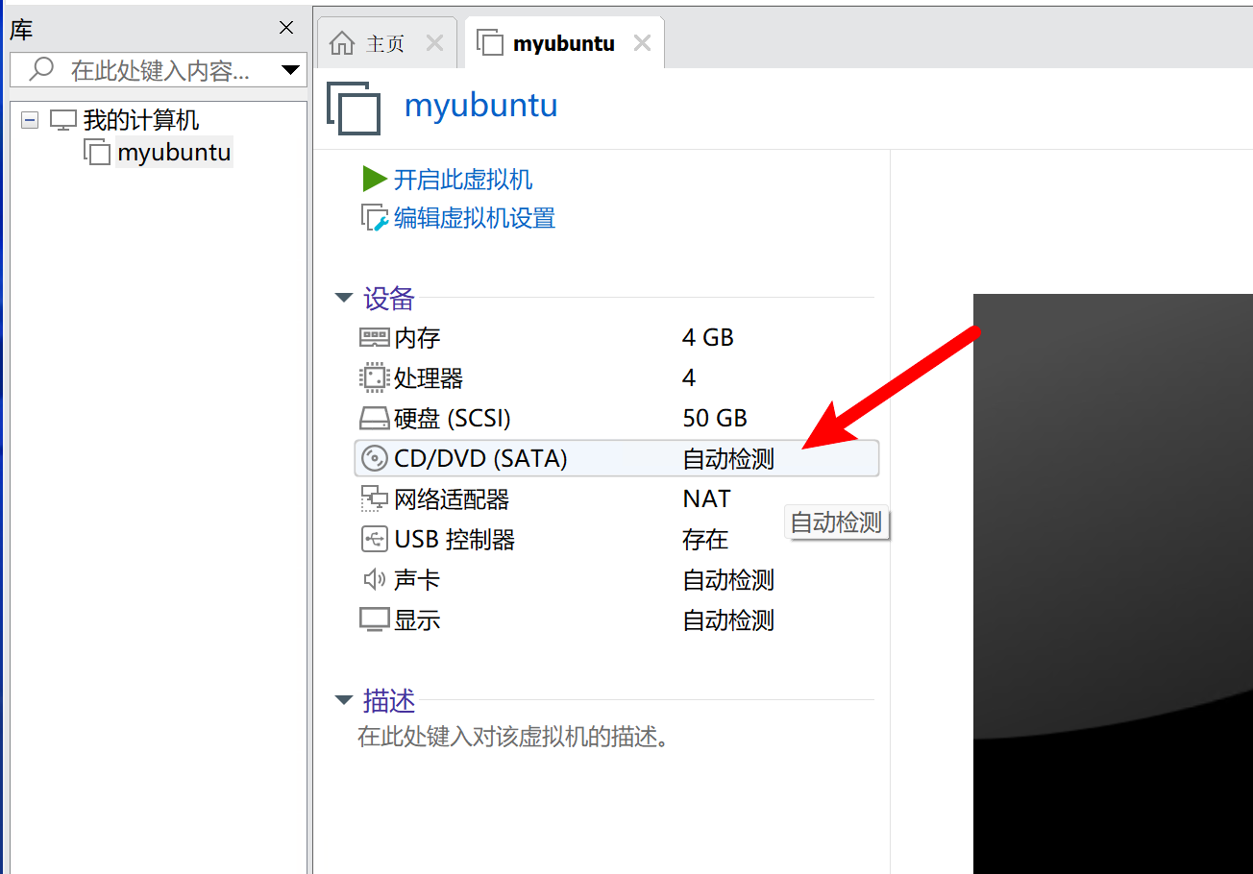The width and height of the screenshot is (1253, 874).
Task: Click the speaker icon beside 声卡
Action: point(374,580)
